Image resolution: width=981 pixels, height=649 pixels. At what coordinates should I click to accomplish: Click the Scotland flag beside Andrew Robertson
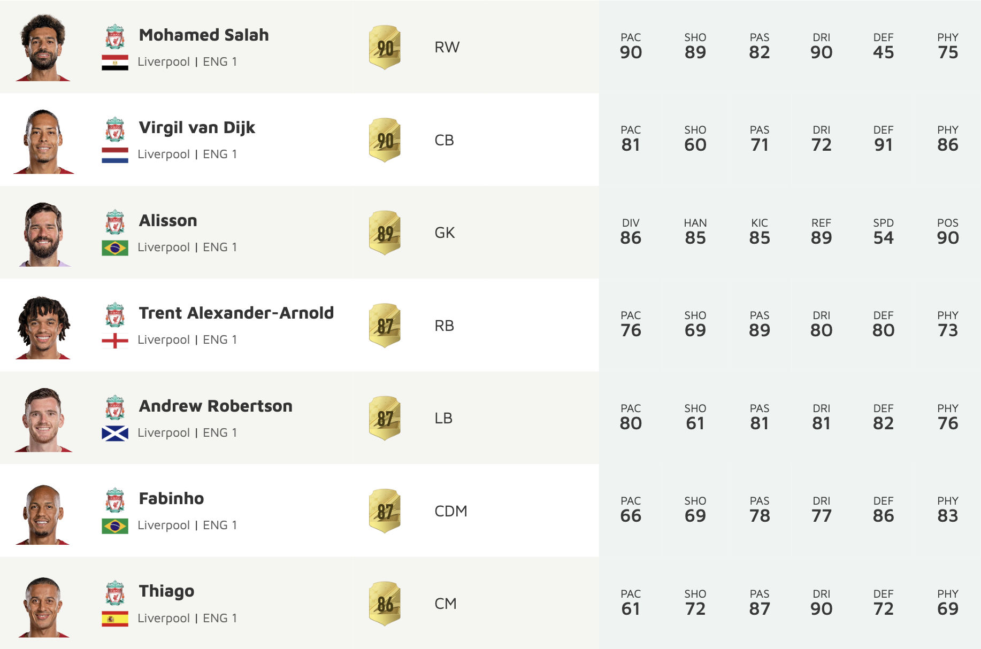[x=115, y=433]
